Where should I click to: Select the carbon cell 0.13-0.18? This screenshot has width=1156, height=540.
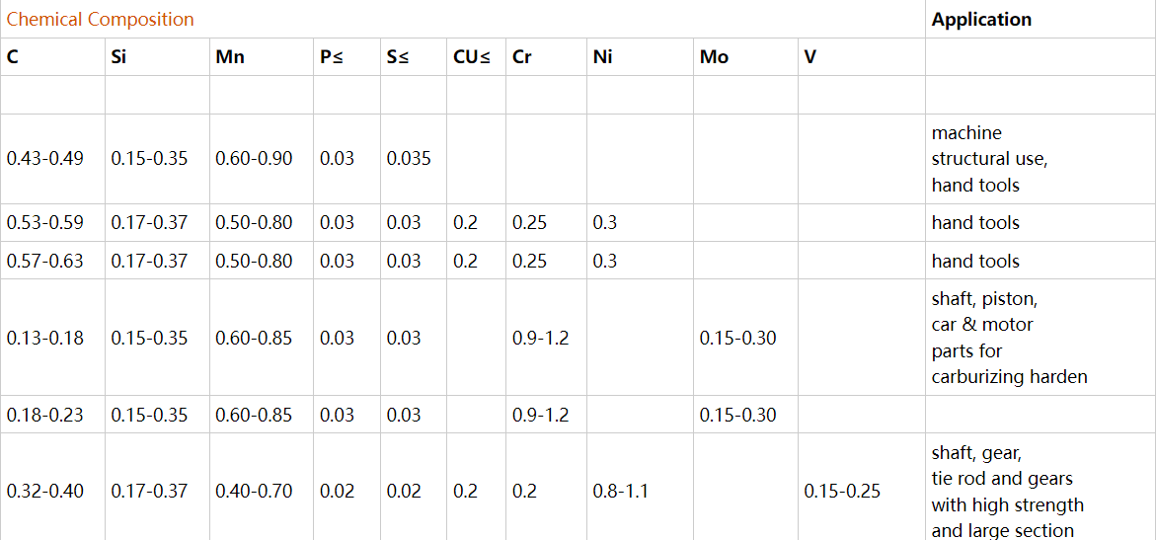click(45, 339)
